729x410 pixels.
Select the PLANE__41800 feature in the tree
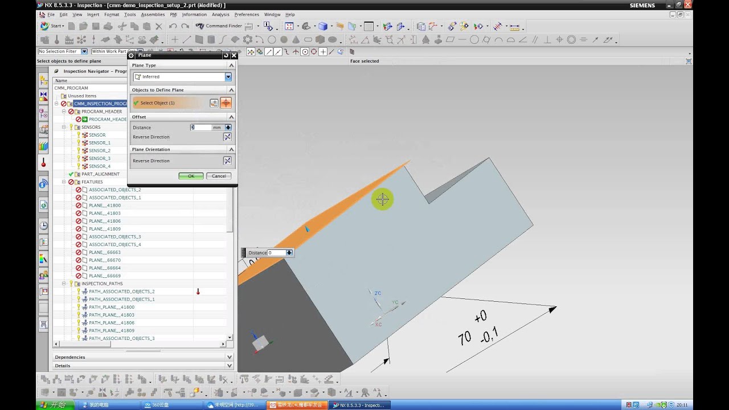(105, 205)
